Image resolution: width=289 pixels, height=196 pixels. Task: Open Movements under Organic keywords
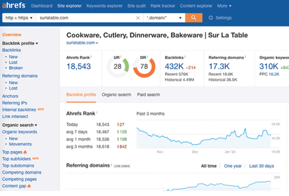click(20, 144)
